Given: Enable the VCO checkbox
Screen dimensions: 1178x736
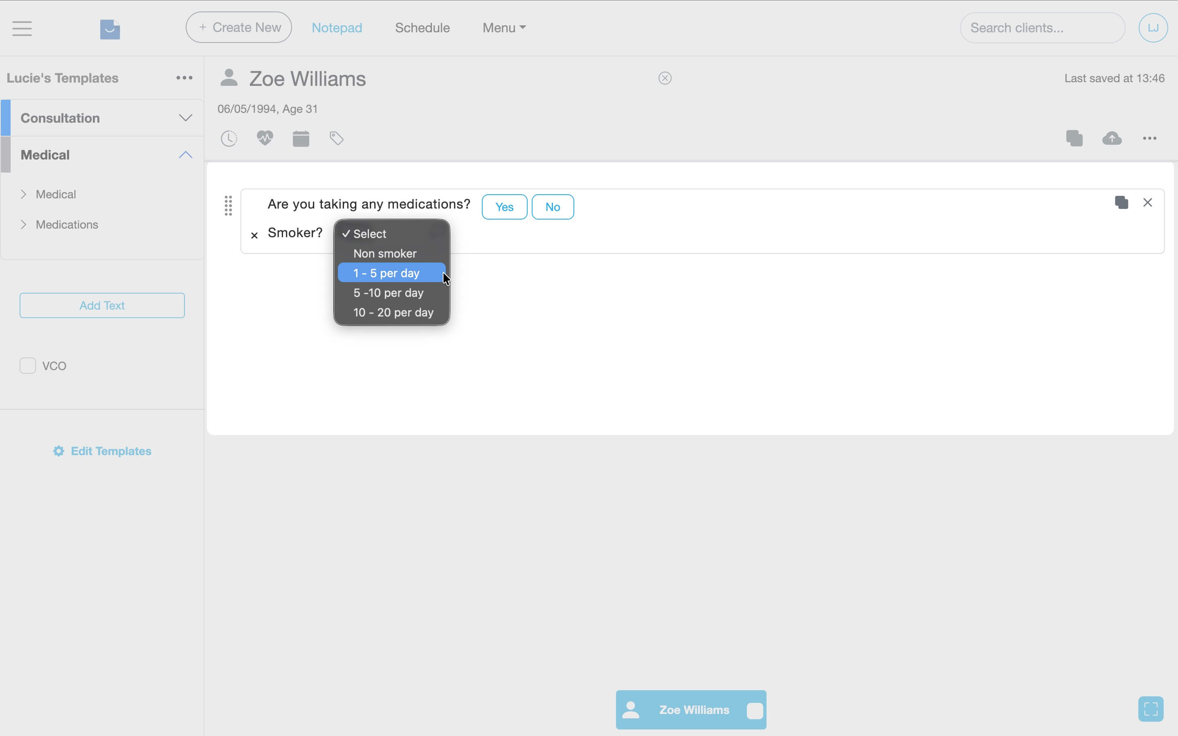Looking at the screenshot, I should pyautogui.click(x=28, y=365).
